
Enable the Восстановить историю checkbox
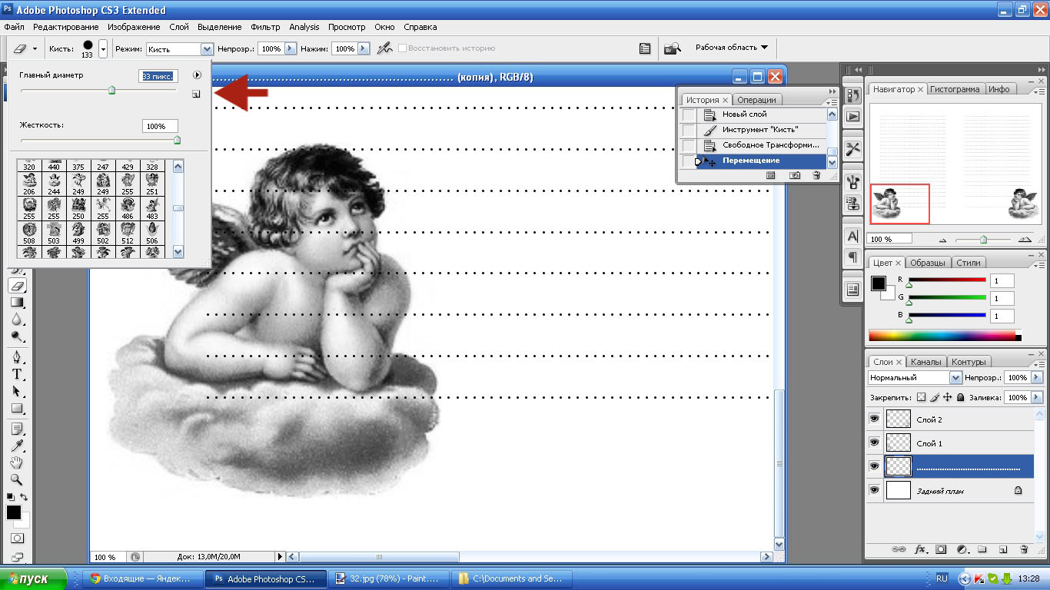(402, 48)
